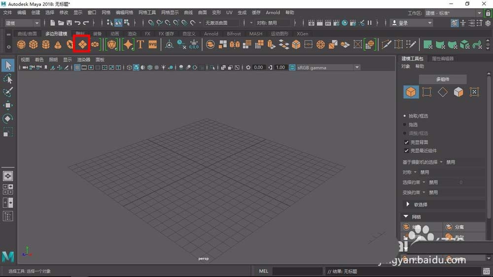Click the polygon plane icon highlighted in red
Viewport: 493px width, 277px height.
[x=82, y=45]
